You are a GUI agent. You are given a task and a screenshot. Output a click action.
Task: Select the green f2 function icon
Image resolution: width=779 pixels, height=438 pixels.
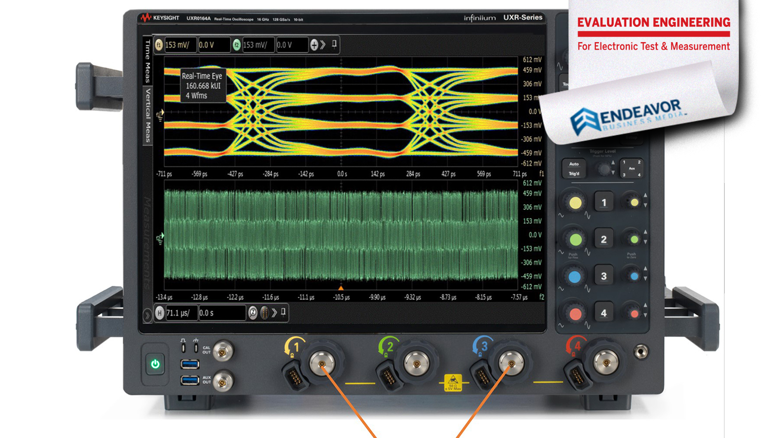click(x=237, y=45)
